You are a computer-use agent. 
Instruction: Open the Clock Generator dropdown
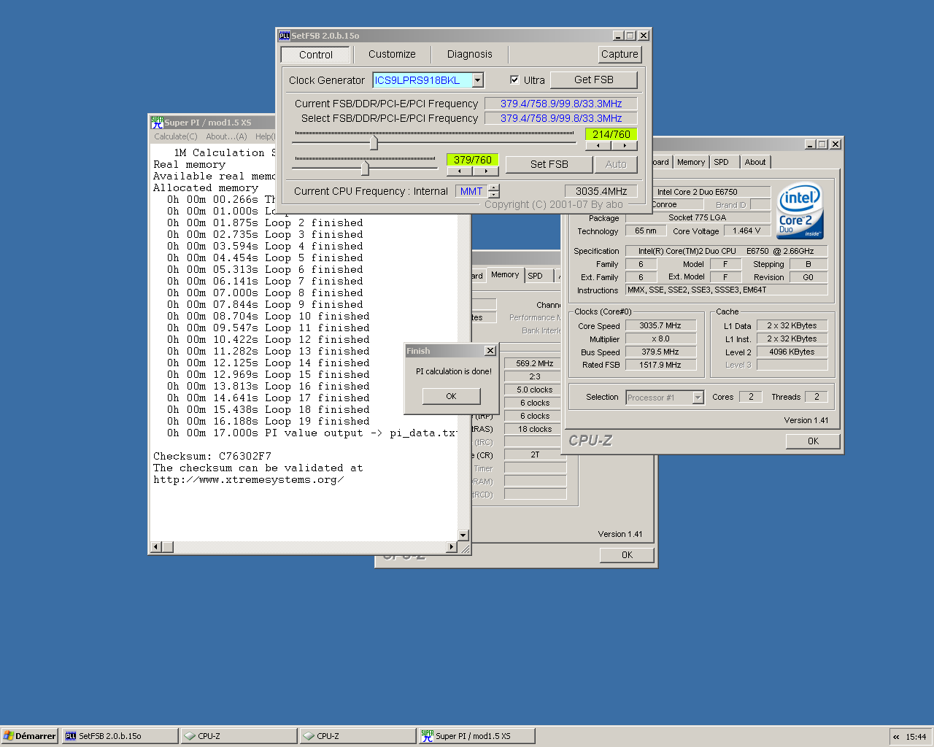pos(478,80)
